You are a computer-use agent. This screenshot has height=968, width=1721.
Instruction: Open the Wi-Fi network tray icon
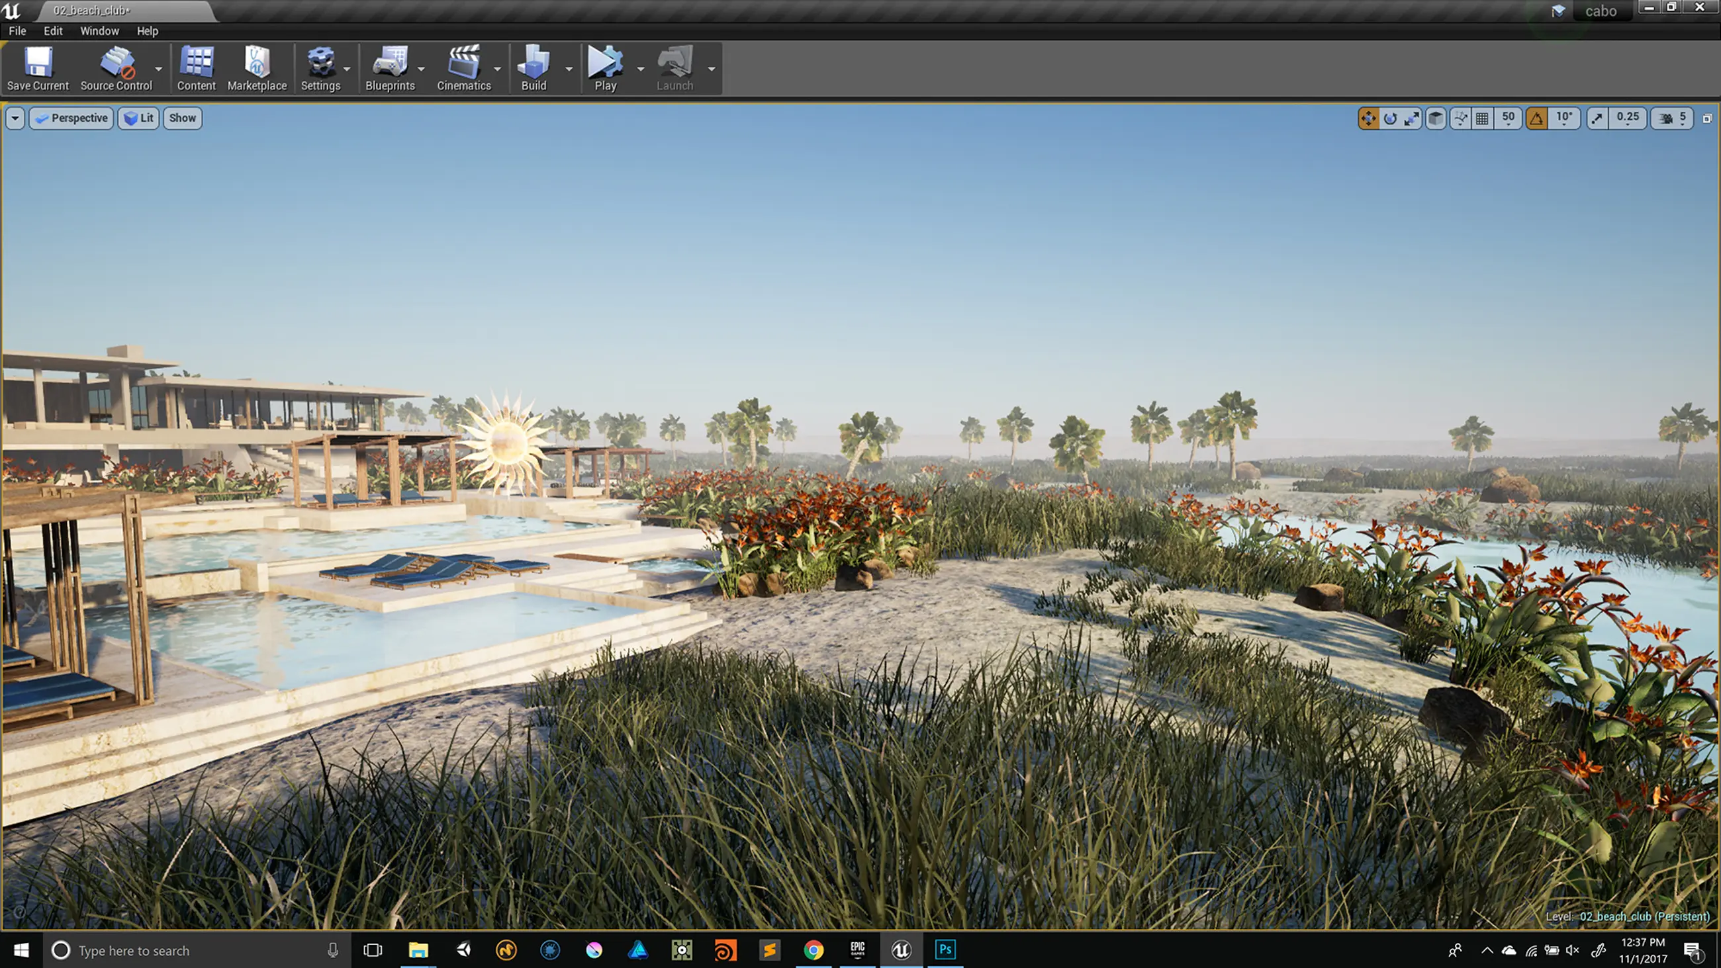point(1531,950)
